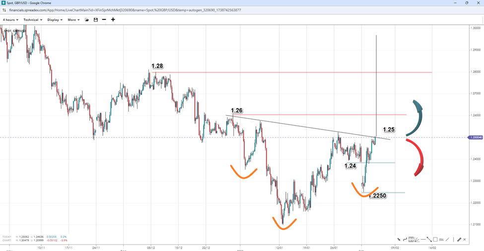Open the Technical indicators dropdown

point(33,20)
